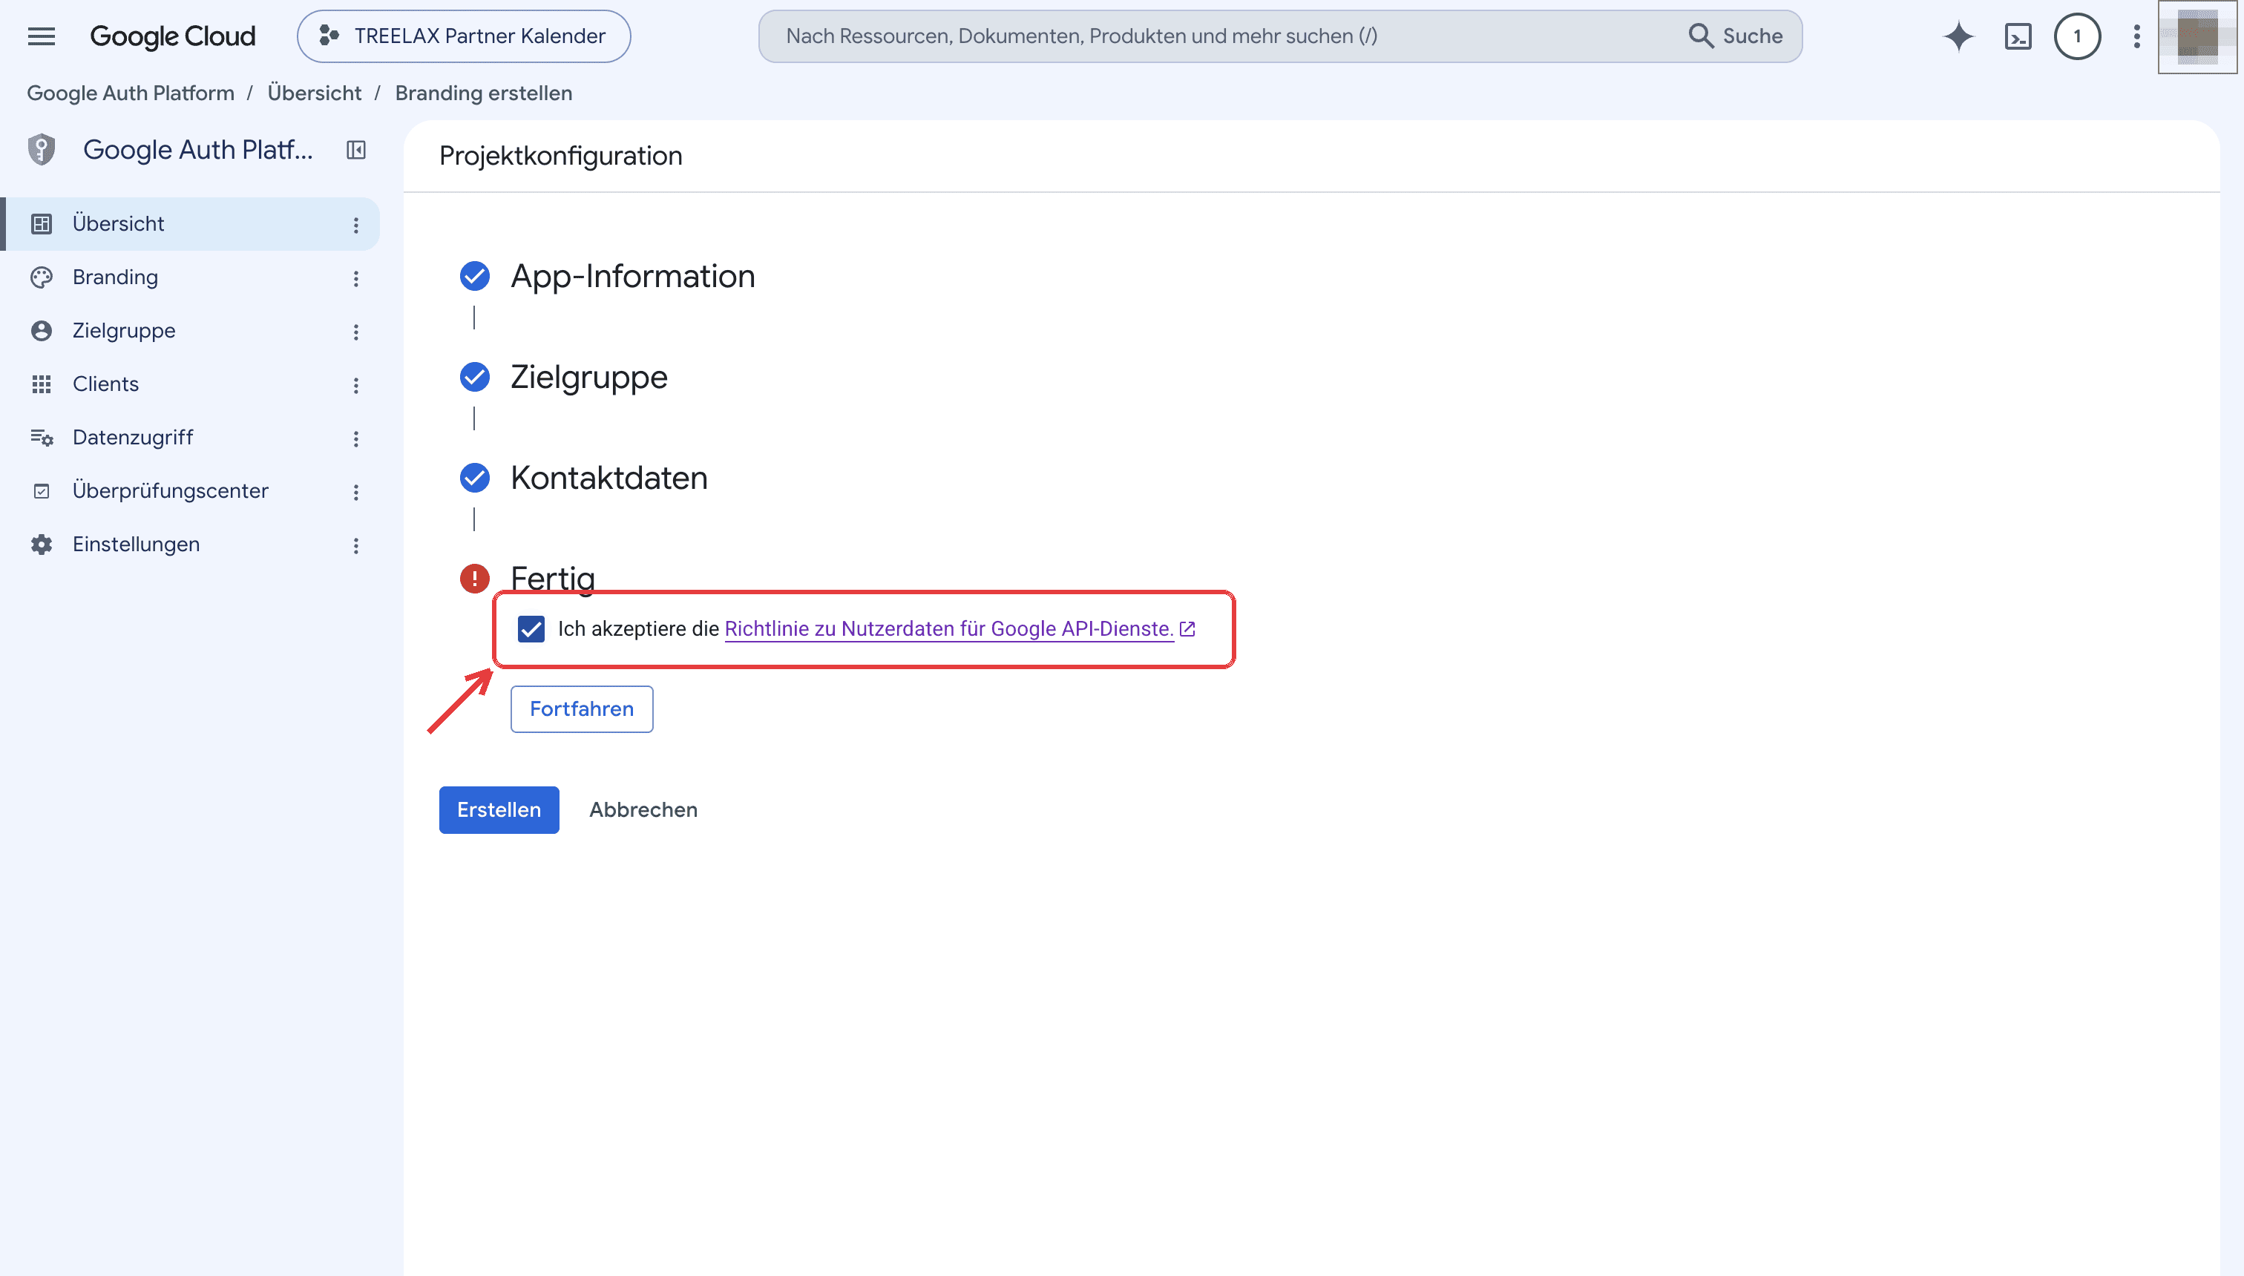Open more options for Zielgruppe row

pyautogui.click(x=356, y=332)
